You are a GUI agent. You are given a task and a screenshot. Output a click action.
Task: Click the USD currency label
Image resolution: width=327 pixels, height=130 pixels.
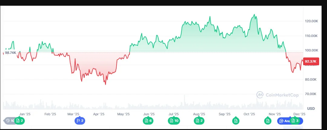[x=311, y=108]
